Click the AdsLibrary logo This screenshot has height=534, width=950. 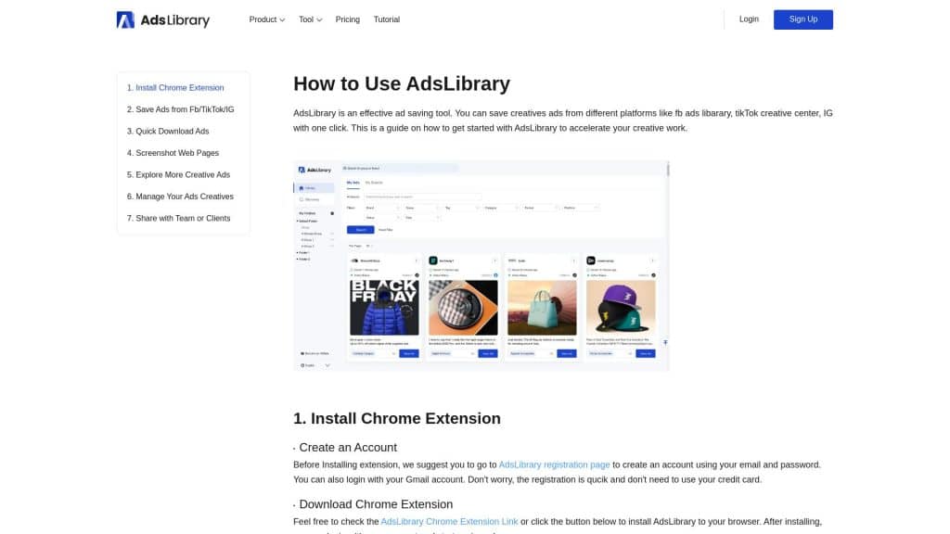pyautogui.click(x=163, y=20)
